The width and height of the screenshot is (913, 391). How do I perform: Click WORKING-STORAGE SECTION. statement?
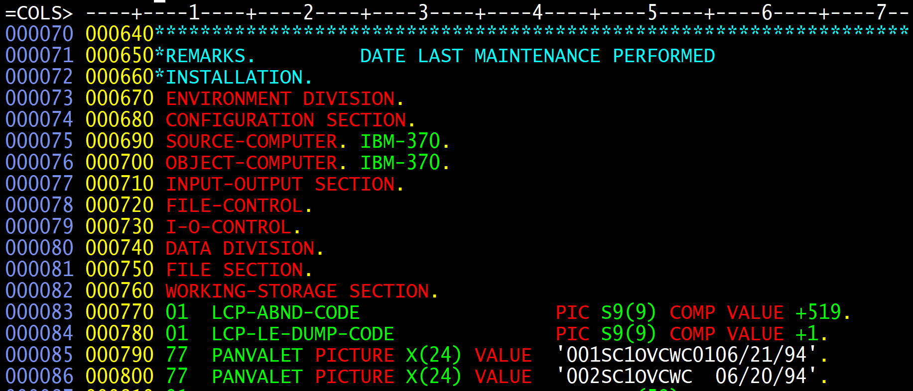[302, 291]
